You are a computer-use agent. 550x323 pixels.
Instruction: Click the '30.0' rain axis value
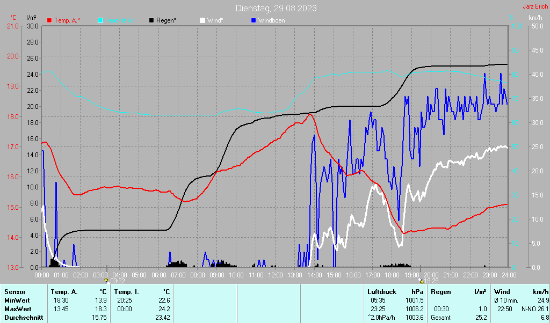point(32,26)
